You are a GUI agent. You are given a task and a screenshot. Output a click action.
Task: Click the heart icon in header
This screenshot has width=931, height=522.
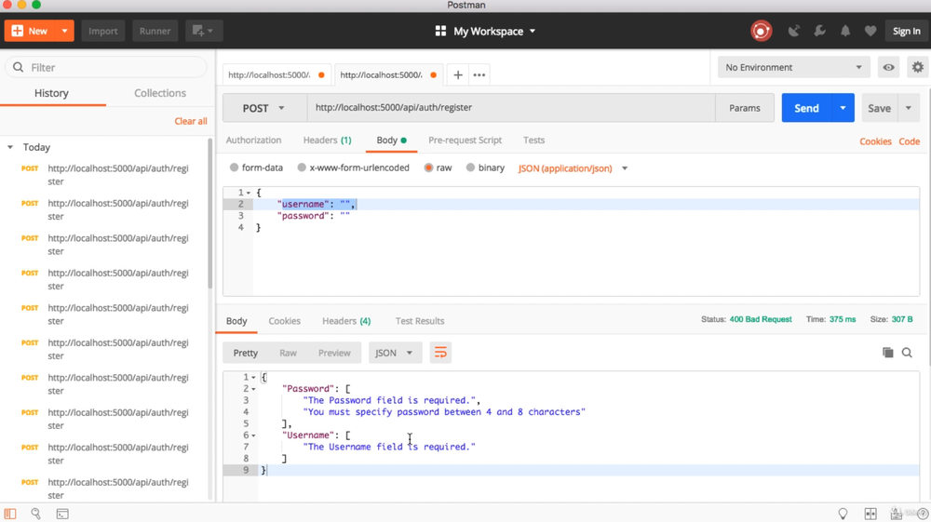pos(870,31)
